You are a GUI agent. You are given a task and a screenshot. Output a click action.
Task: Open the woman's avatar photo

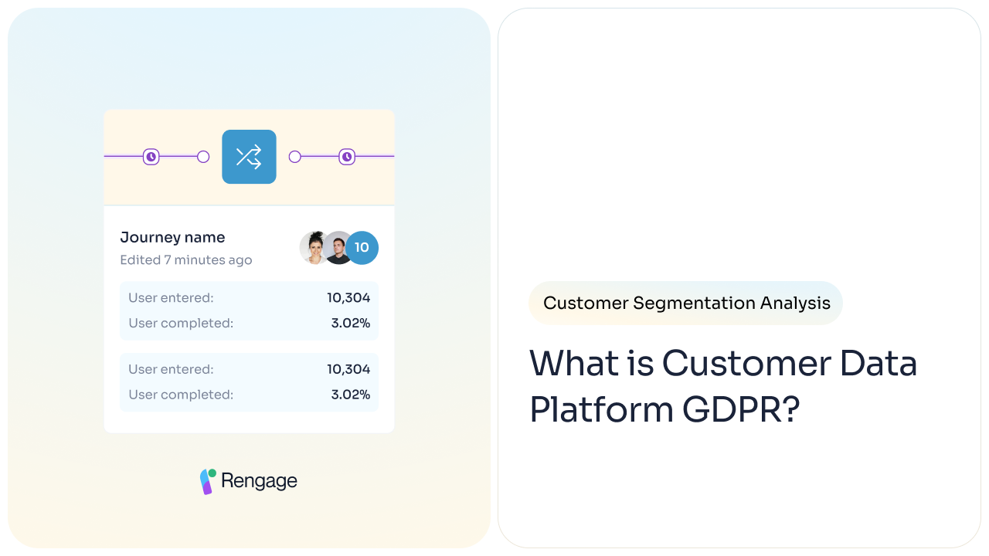point(315,248)
